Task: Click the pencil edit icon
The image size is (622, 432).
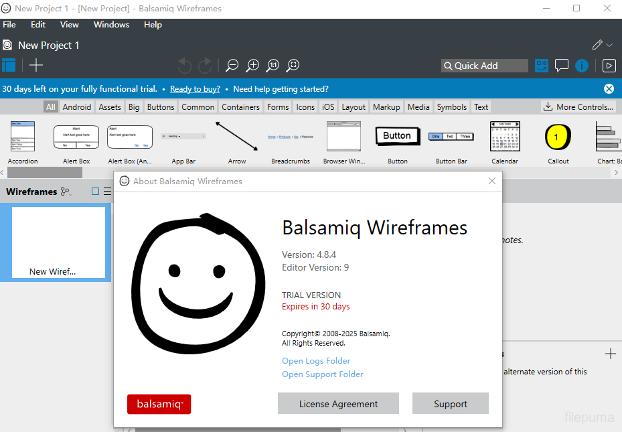Action: 597,45
